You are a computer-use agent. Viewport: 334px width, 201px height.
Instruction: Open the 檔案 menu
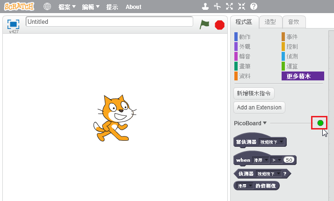[67, 7]
